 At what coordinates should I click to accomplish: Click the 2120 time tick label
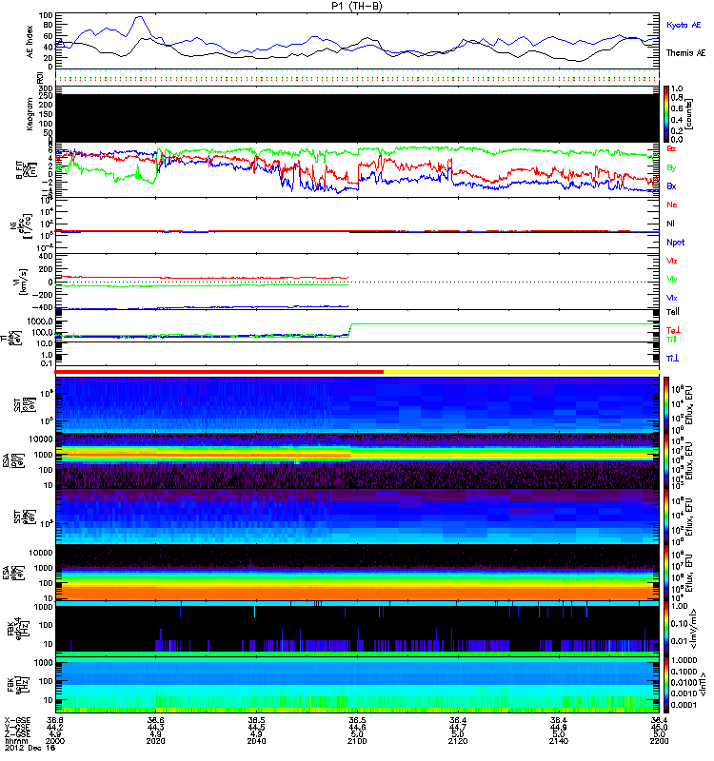click(458, 741)
